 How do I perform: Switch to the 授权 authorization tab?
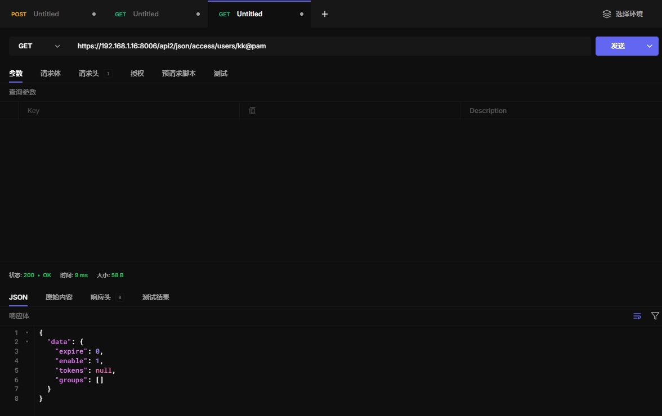137,74
